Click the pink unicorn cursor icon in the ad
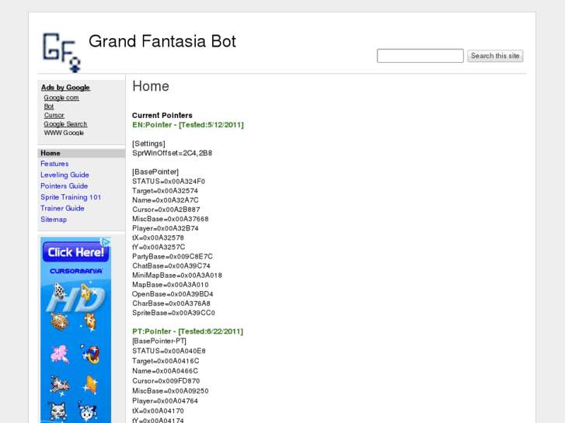Viewport: 565px width, 423px height. pyautogui.click(x=60, y=354)
